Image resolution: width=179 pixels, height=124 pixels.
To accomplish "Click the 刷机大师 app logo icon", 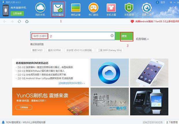I will point(3,2).
